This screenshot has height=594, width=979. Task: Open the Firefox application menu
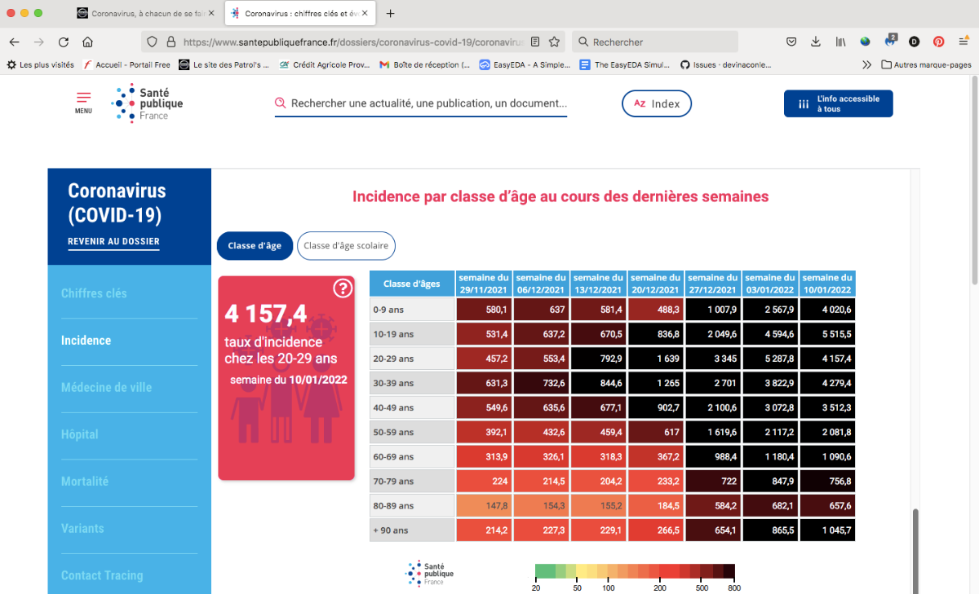tap(963, 42)
